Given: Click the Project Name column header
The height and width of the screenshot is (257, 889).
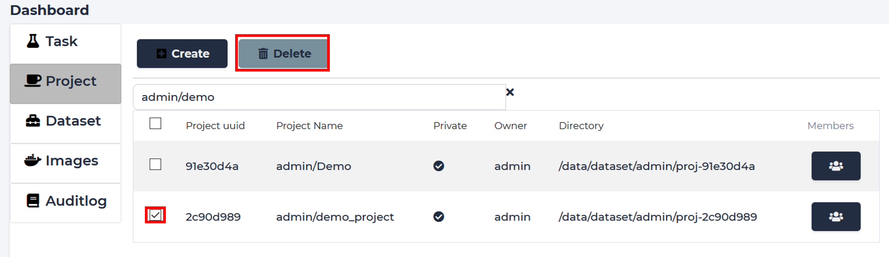Looking at the screenshot, I should pyautogui.click(x=309, y=126).
